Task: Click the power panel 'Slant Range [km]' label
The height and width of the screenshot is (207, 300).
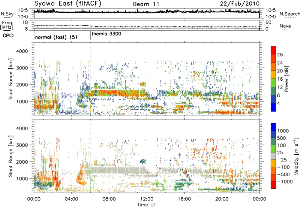Action: (10, 79)
